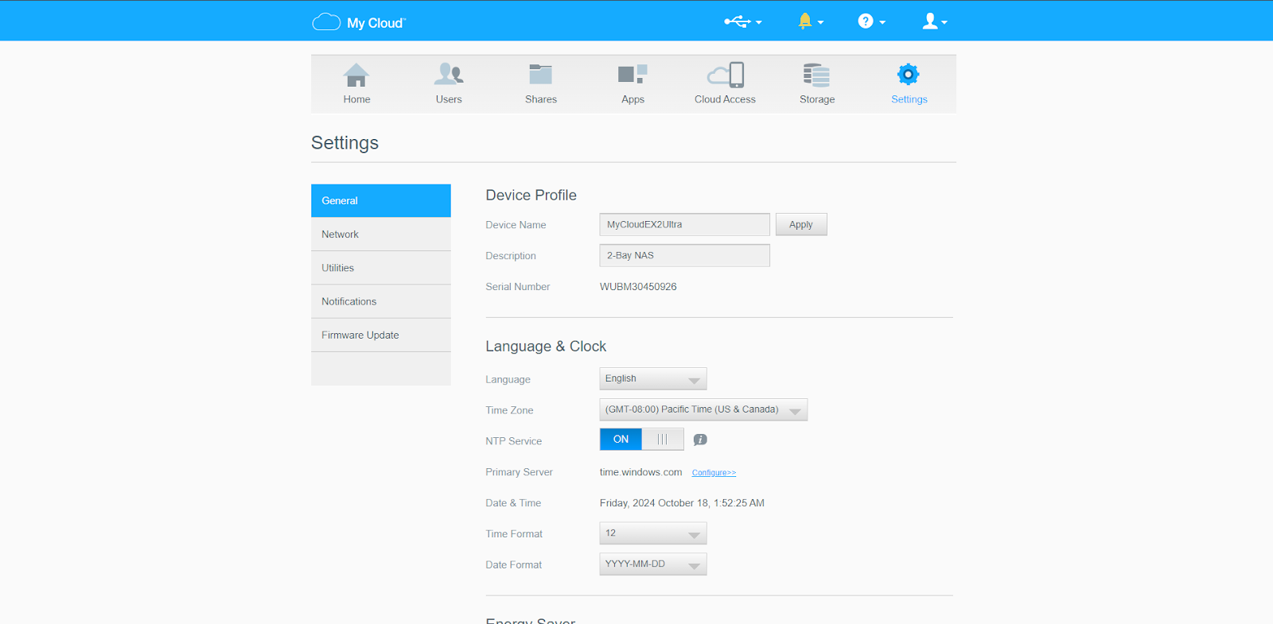
Task: Open the help question mark menu
Action: pos(871,21)
